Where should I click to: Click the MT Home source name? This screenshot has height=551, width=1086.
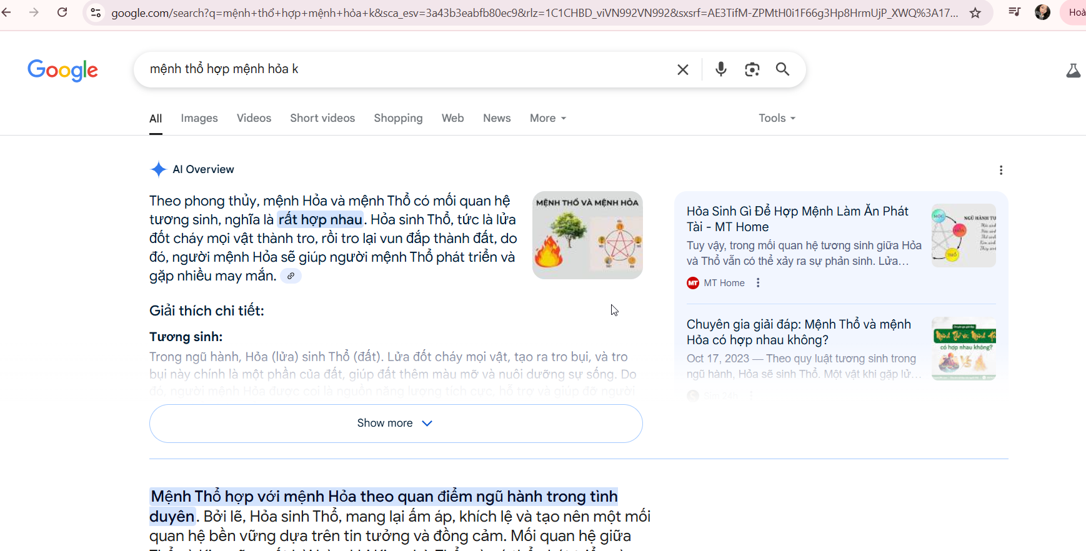pos(724,283)
